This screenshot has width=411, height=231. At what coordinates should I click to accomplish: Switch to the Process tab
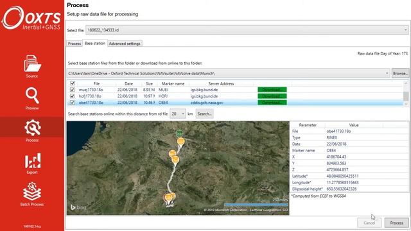tap(74, 44)
